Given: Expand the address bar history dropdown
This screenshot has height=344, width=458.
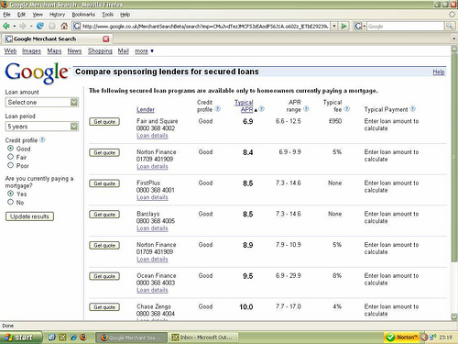Looking at the screenshot, I should tap(334, 26).
